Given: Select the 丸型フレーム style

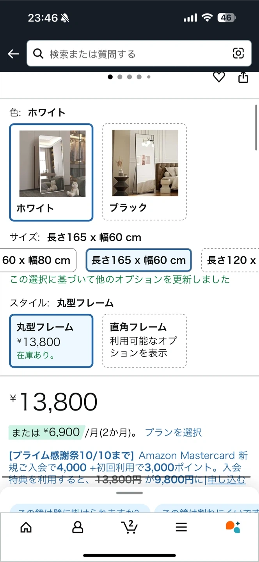Looking at the screenshot, I should (x=51, y=341).
